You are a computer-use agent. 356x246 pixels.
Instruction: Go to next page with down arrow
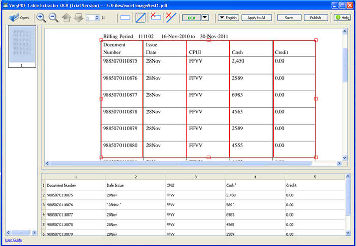(78, 18)
